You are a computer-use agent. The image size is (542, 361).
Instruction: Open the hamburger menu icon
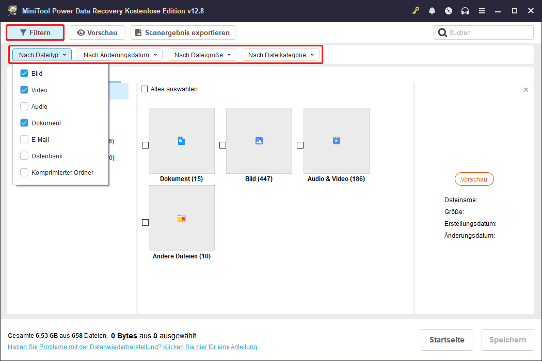tap(482, 11)
